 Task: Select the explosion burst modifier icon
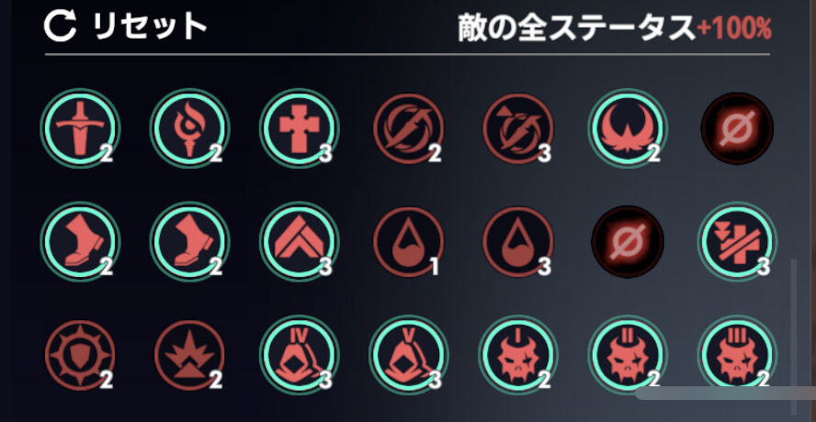pos(189,355)
